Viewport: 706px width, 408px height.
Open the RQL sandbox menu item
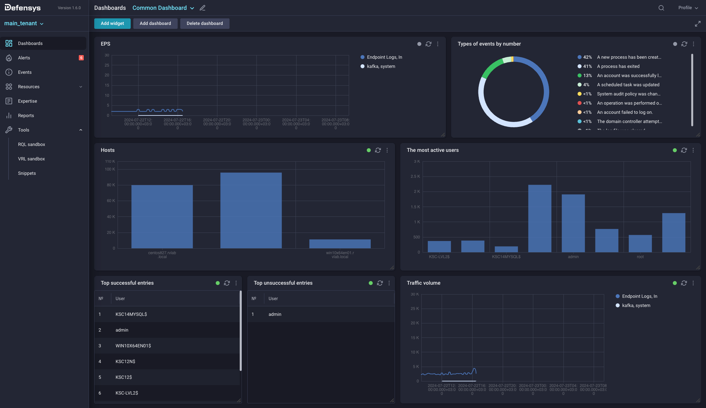(x=32, y=144)
